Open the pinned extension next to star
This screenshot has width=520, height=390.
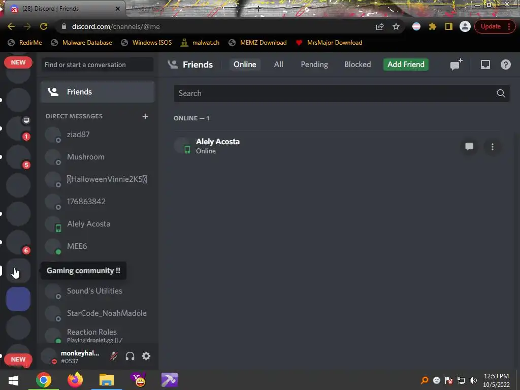[416, 26]
